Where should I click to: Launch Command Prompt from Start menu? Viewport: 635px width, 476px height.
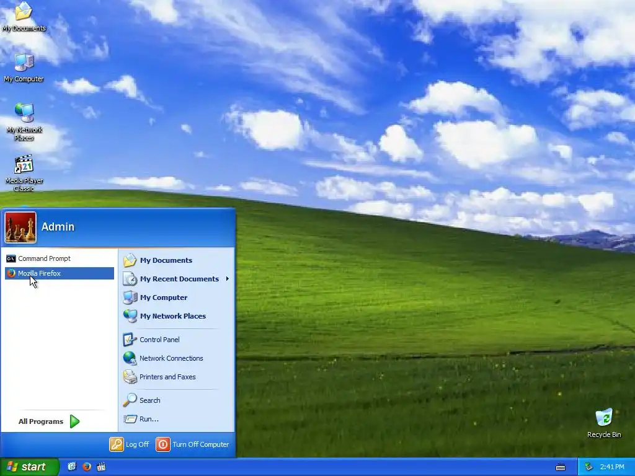point(60,258)
